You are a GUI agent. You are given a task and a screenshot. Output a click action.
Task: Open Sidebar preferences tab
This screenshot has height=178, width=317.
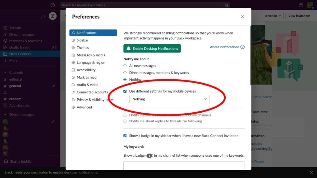[93, 40]
